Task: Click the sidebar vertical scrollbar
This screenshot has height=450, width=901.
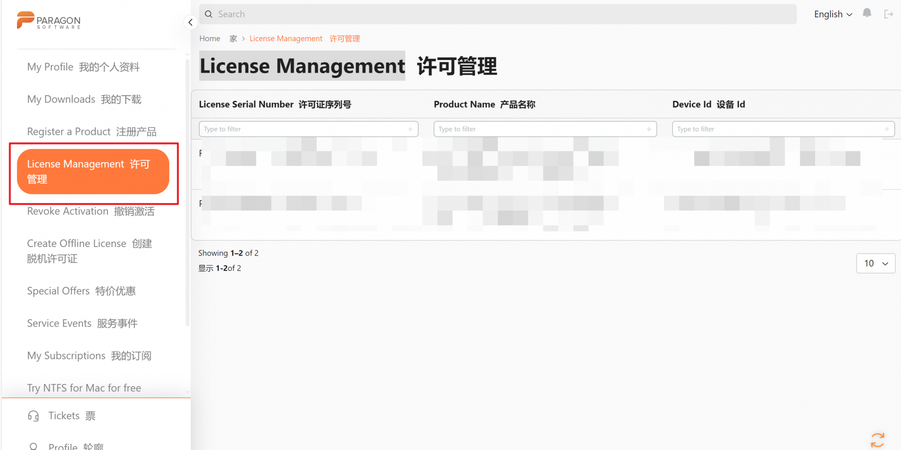Action: click(x=188, y=192)
